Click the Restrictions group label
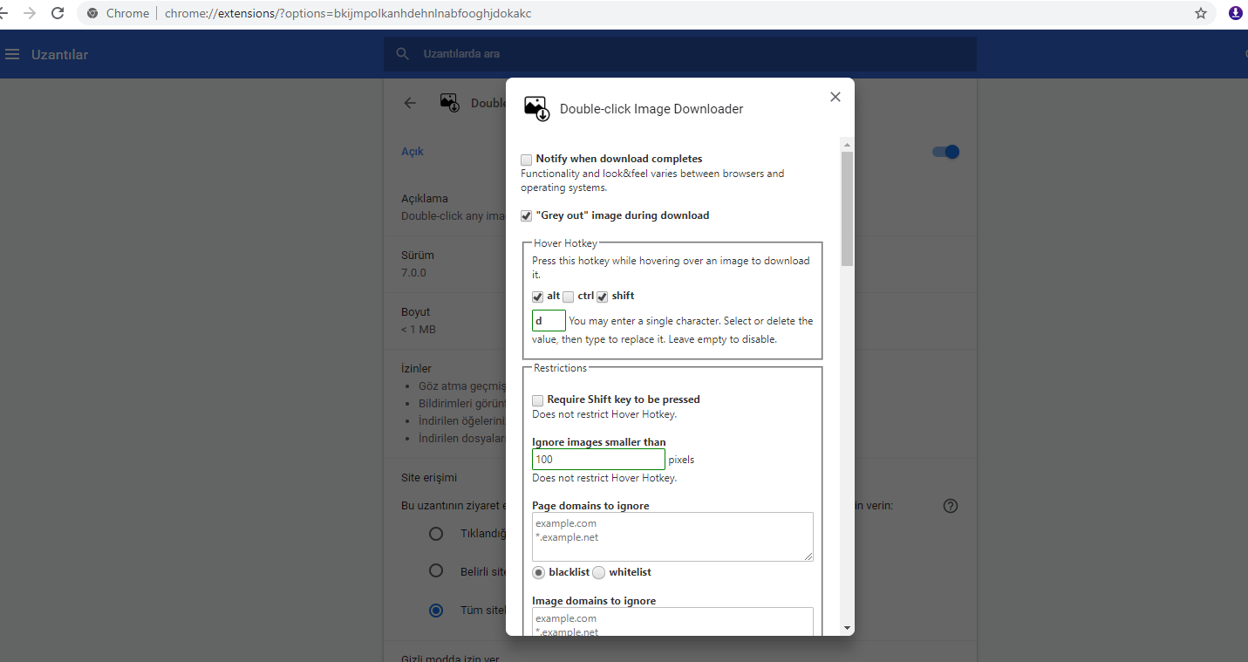 pyautogui.click(x=560, y=368)
